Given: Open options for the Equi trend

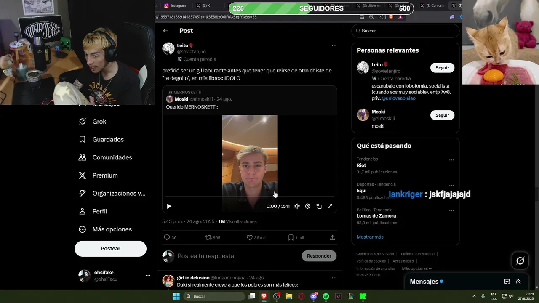Looking at the screenshot, I should pos(451,185).
